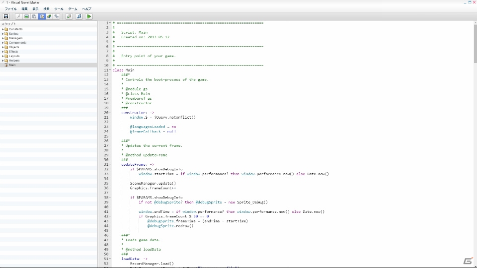Select the Components folder label
Screen dimensions: 477x268
(17, 43)
